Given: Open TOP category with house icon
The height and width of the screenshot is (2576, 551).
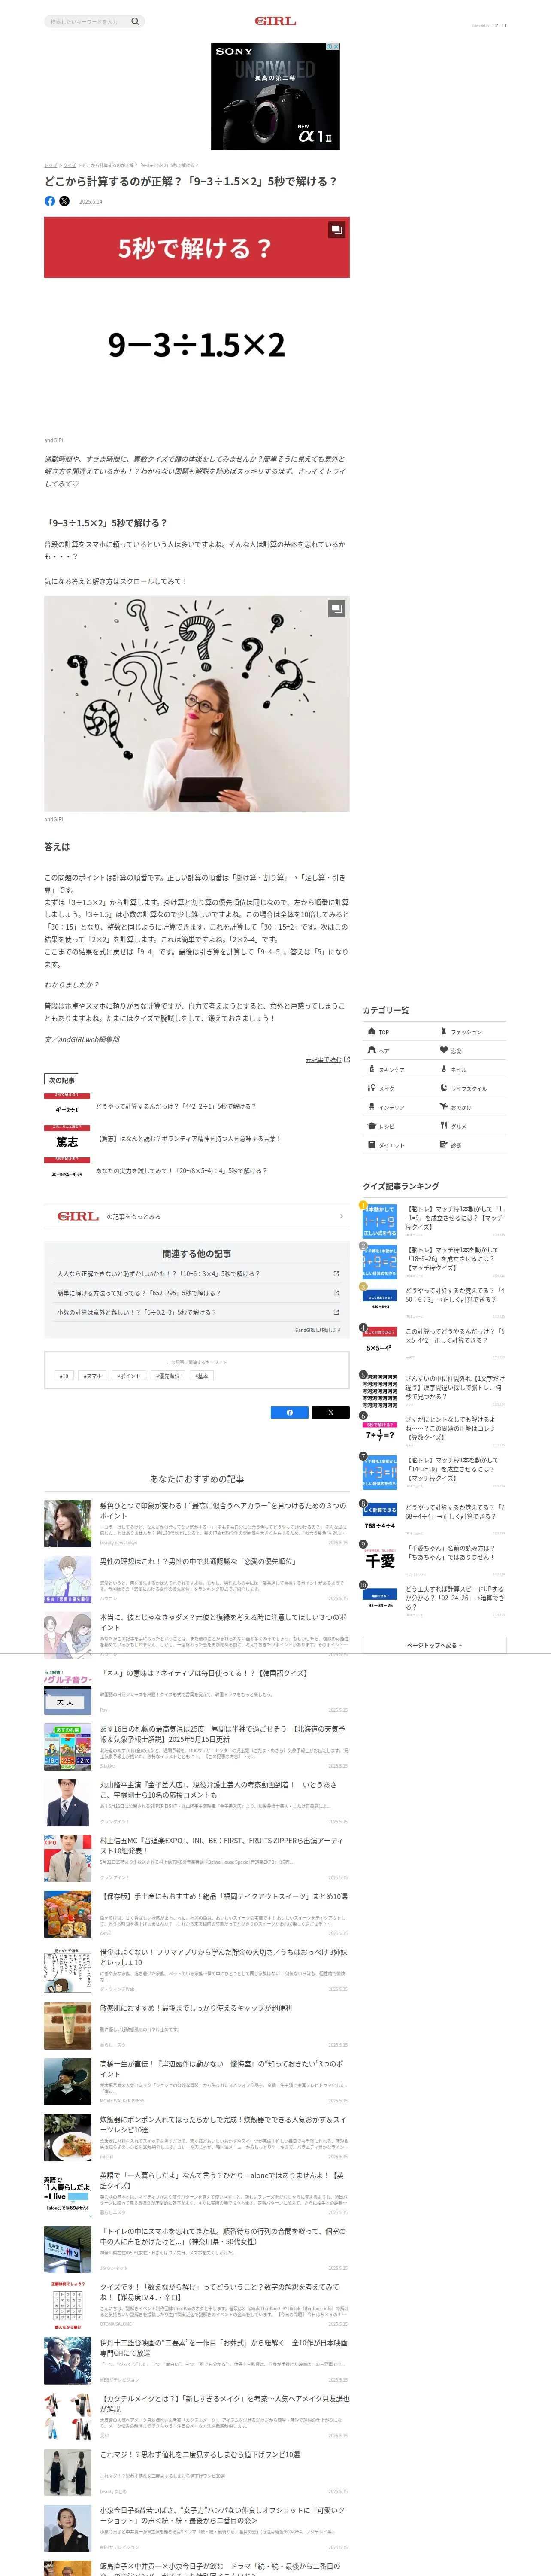Looking at the screenshot, I should click(x=372, y=1031).
